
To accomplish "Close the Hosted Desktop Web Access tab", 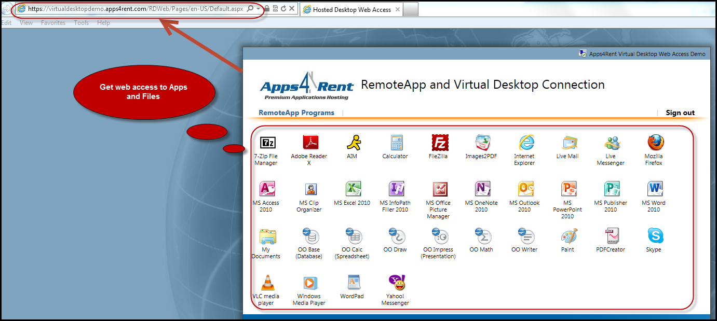I will (398, 9).
